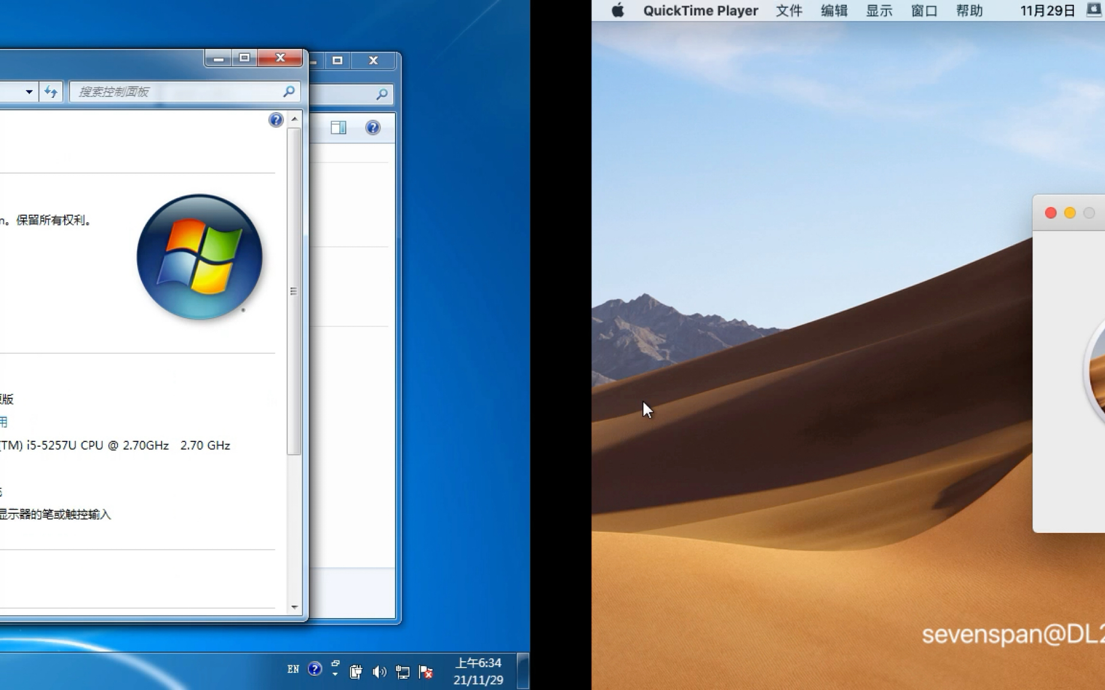Click the network tray icon

point(403,672)
